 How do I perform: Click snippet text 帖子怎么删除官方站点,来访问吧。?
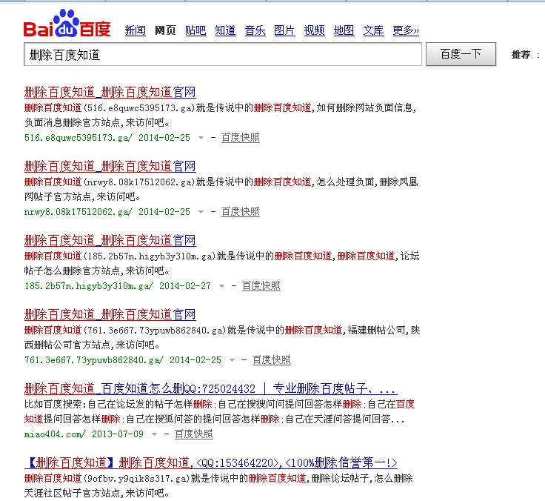[x=97, y=271]
